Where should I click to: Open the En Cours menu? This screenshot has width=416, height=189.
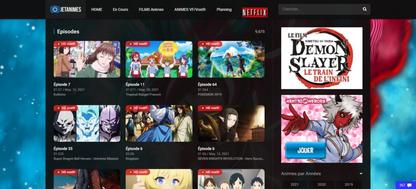tap(120, 9)
